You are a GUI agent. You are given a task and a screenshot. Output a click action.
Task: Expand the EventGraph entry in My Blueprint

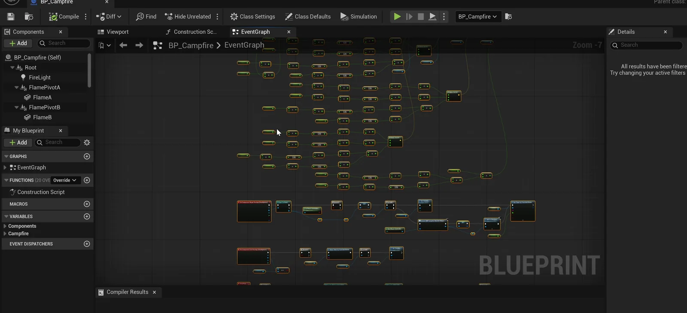point(5,167)
